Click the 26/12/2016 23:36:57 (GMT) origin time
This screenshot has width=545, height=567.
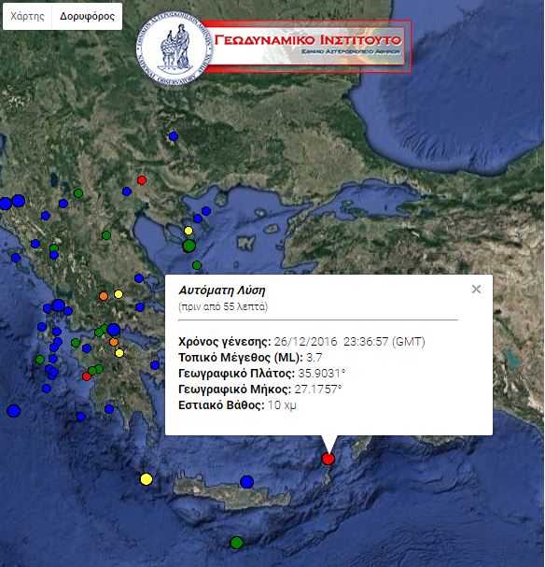[x=349, y=342]
